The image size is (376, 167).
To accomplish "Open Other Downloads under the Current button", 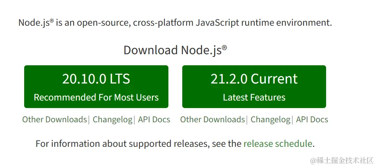I will 212,120.
